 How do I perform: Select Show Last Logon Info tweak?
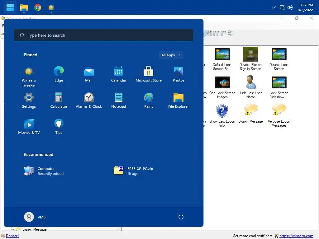coord(222,115)
